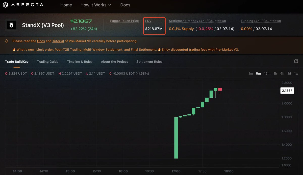Switch to About the Project tab
The width and height of the screenshot is (303, 175).
(114, 62)
